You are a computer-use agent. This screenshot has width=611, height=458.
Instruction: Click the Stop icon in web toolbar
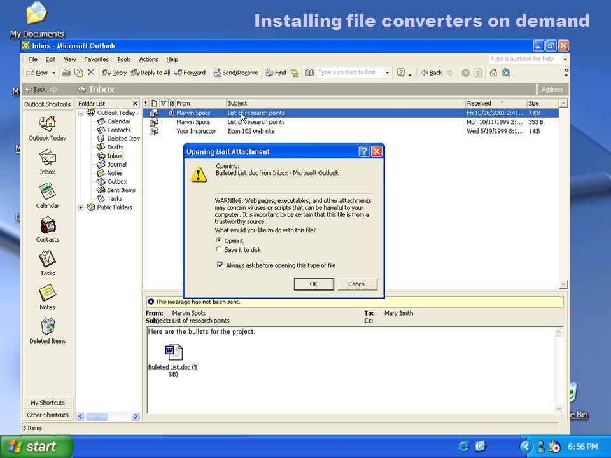pyautogui.click(x=466, y=73)
